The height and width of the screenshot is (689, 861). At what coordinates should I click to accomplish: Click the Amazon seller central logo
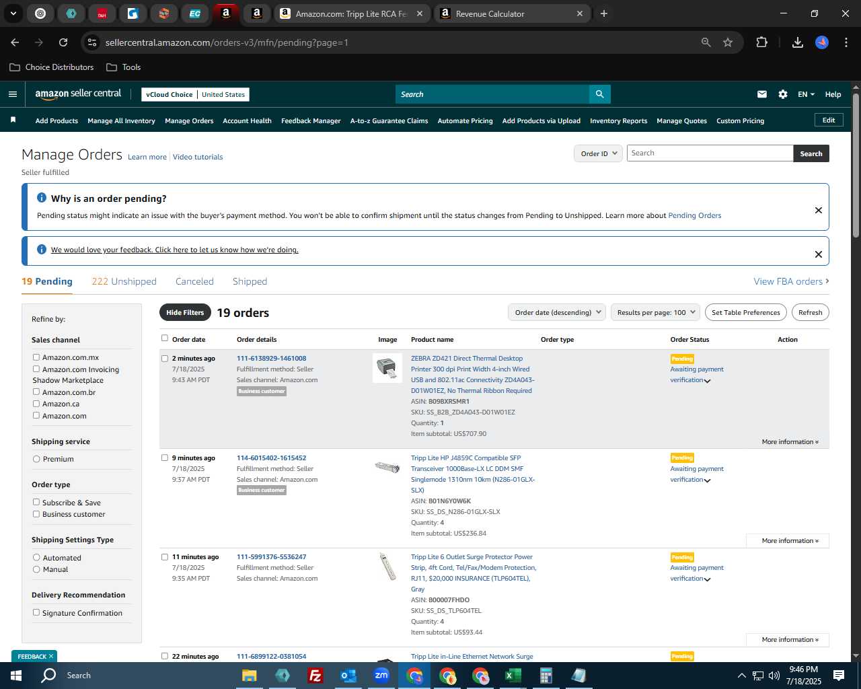click(x=78, y=94)
